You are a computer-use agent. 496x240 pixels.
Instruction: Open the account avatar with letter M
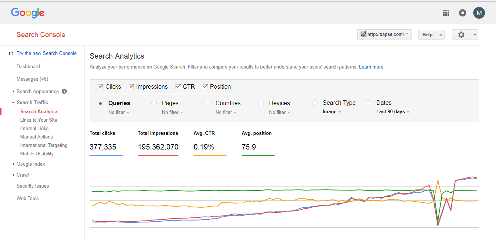pyautogui.click(x=479, y=13)
